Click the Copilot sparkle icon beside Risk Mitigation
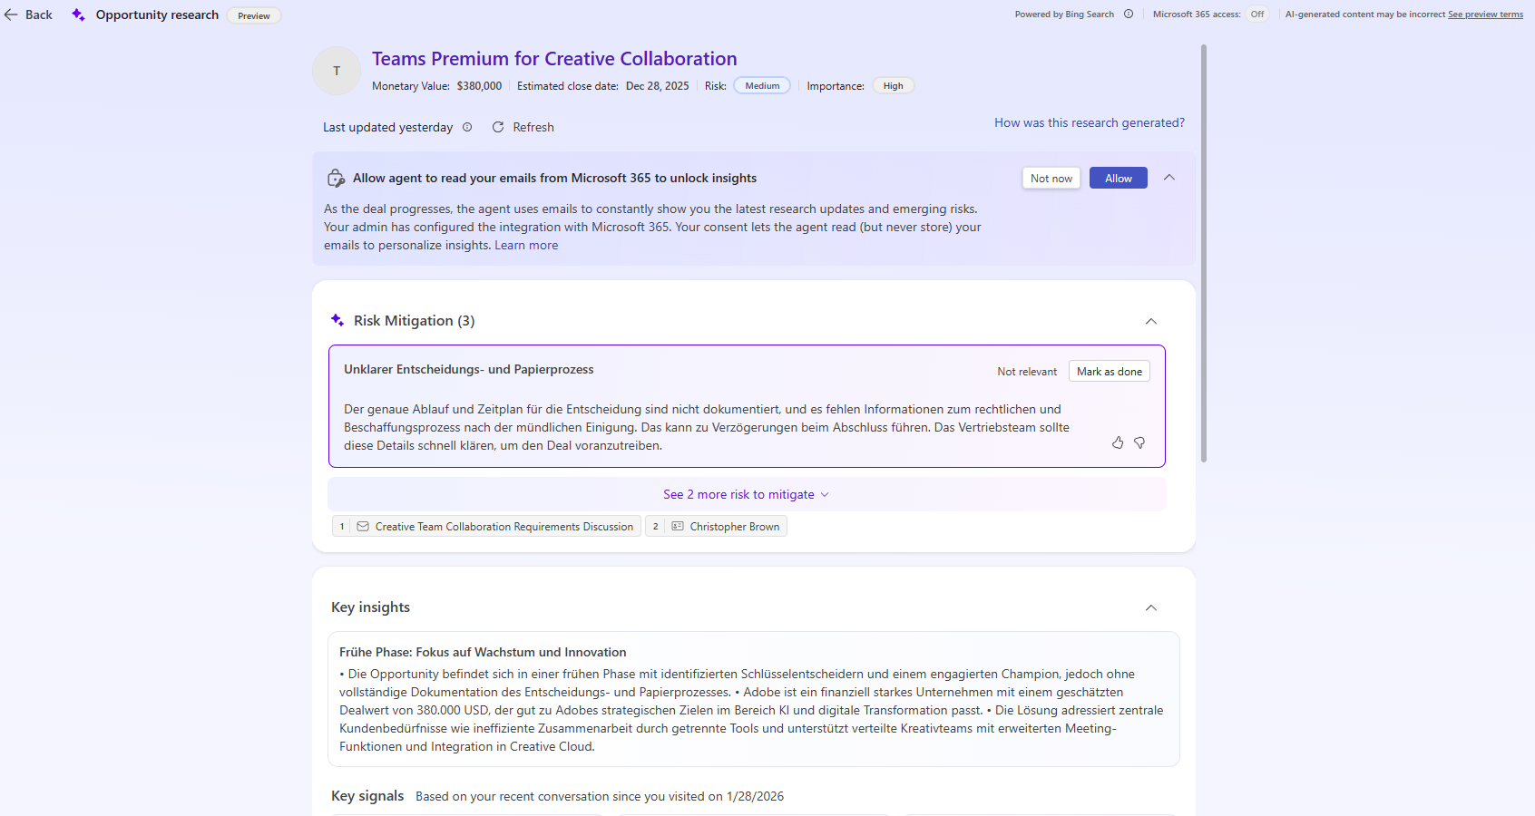 (x=337, y=320)
